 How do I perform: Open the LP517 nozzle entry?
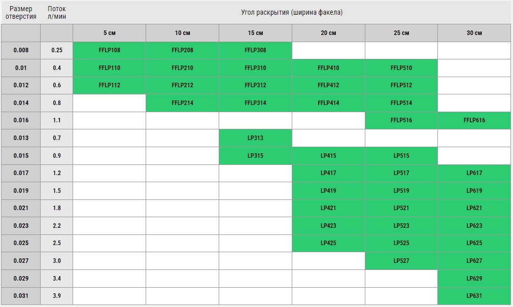(401, 173)
